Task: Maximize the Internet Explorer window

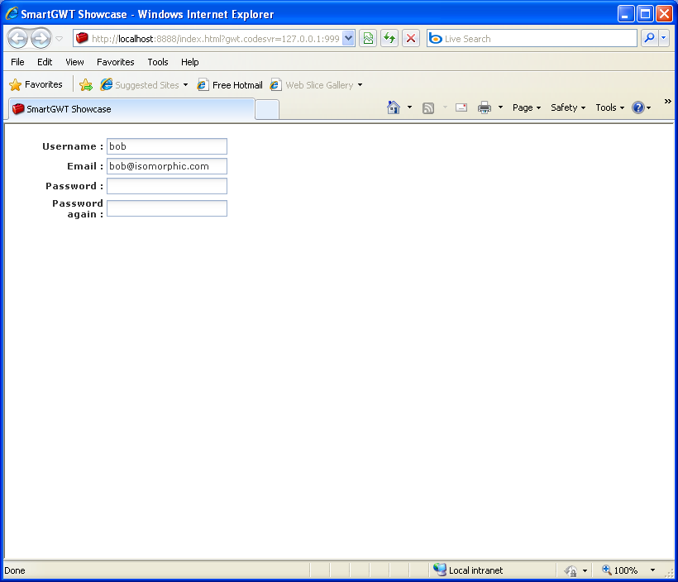Action: pos(645,14)
